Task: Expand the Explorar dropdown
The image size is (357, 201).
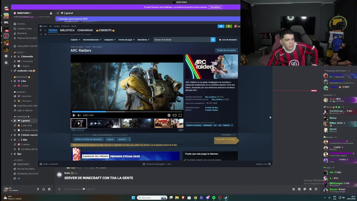Action: tap(75, 40)
